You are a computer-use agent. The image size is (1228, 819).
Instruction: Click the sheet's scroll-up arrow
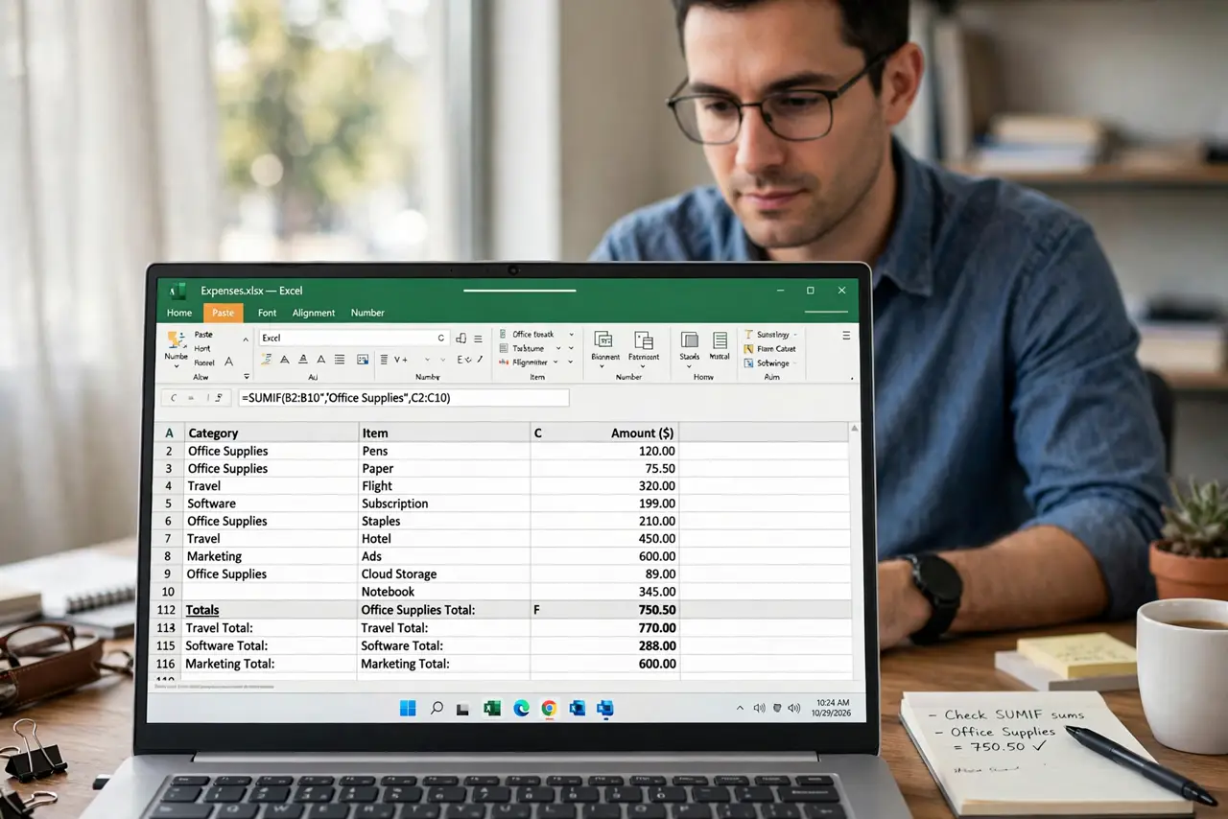(854, 428)
